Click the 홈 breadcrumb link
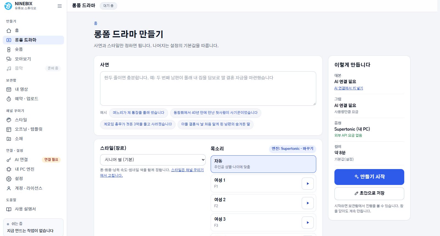This screenshot has width=440, height=236. (x=96, y=23)
